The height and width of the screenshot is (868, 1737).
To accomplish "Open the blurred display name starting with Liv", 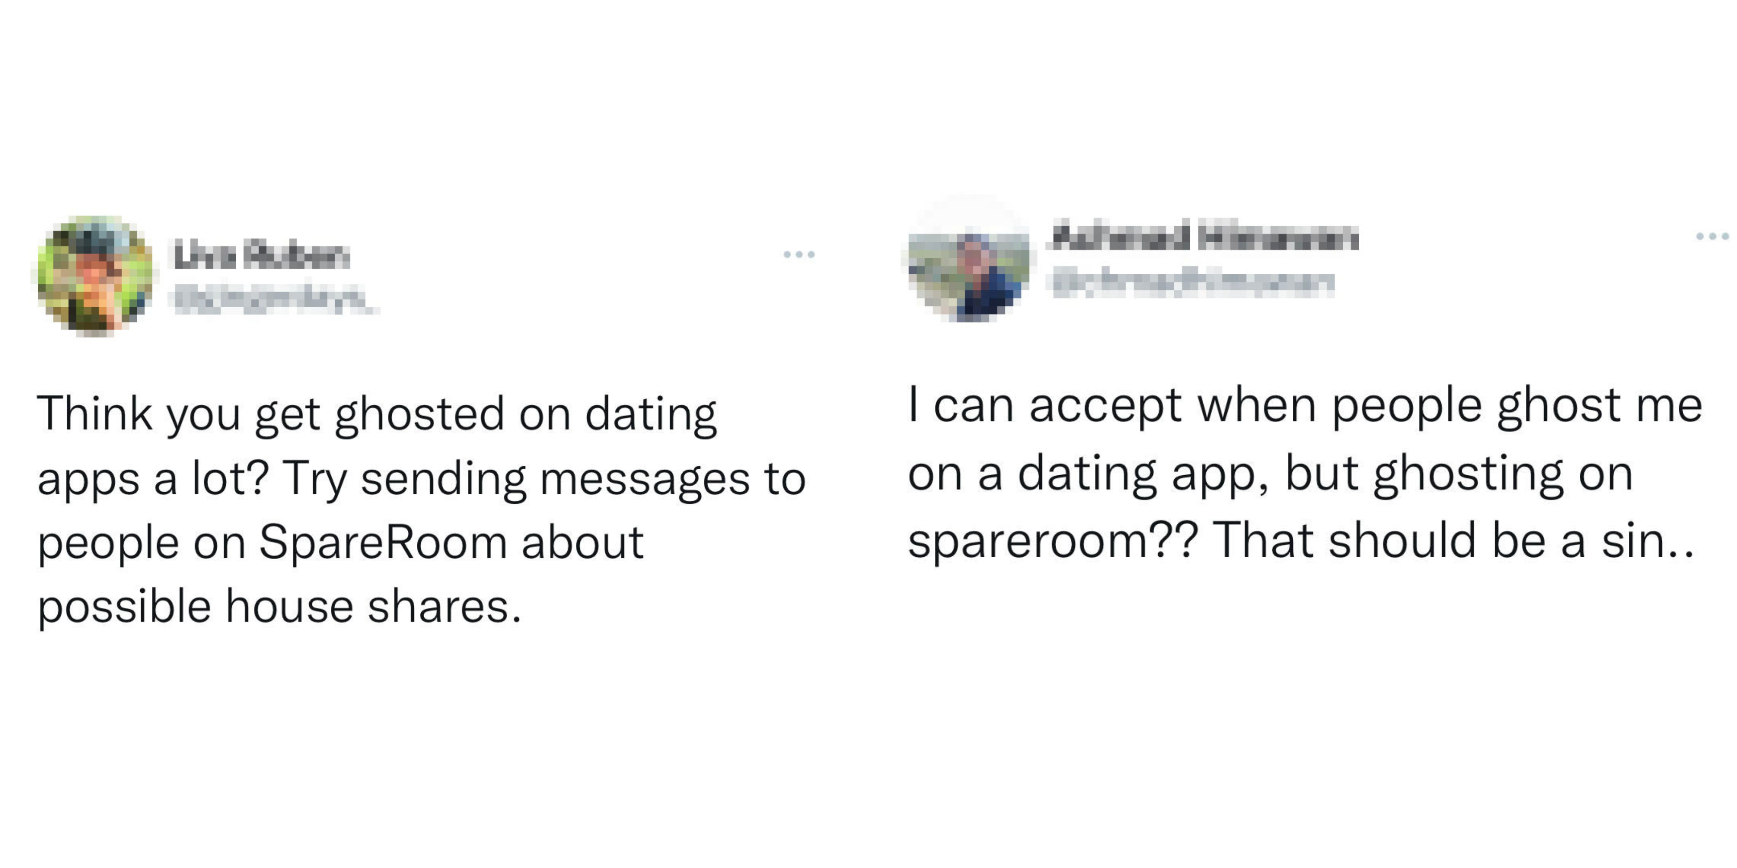I will 261,256.
